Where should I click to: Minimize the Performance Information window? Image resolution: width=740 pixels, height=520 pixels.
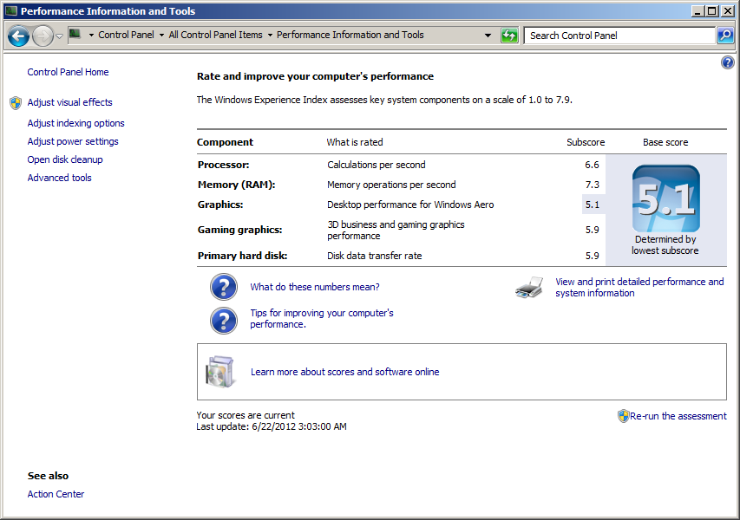coord(698,11)
